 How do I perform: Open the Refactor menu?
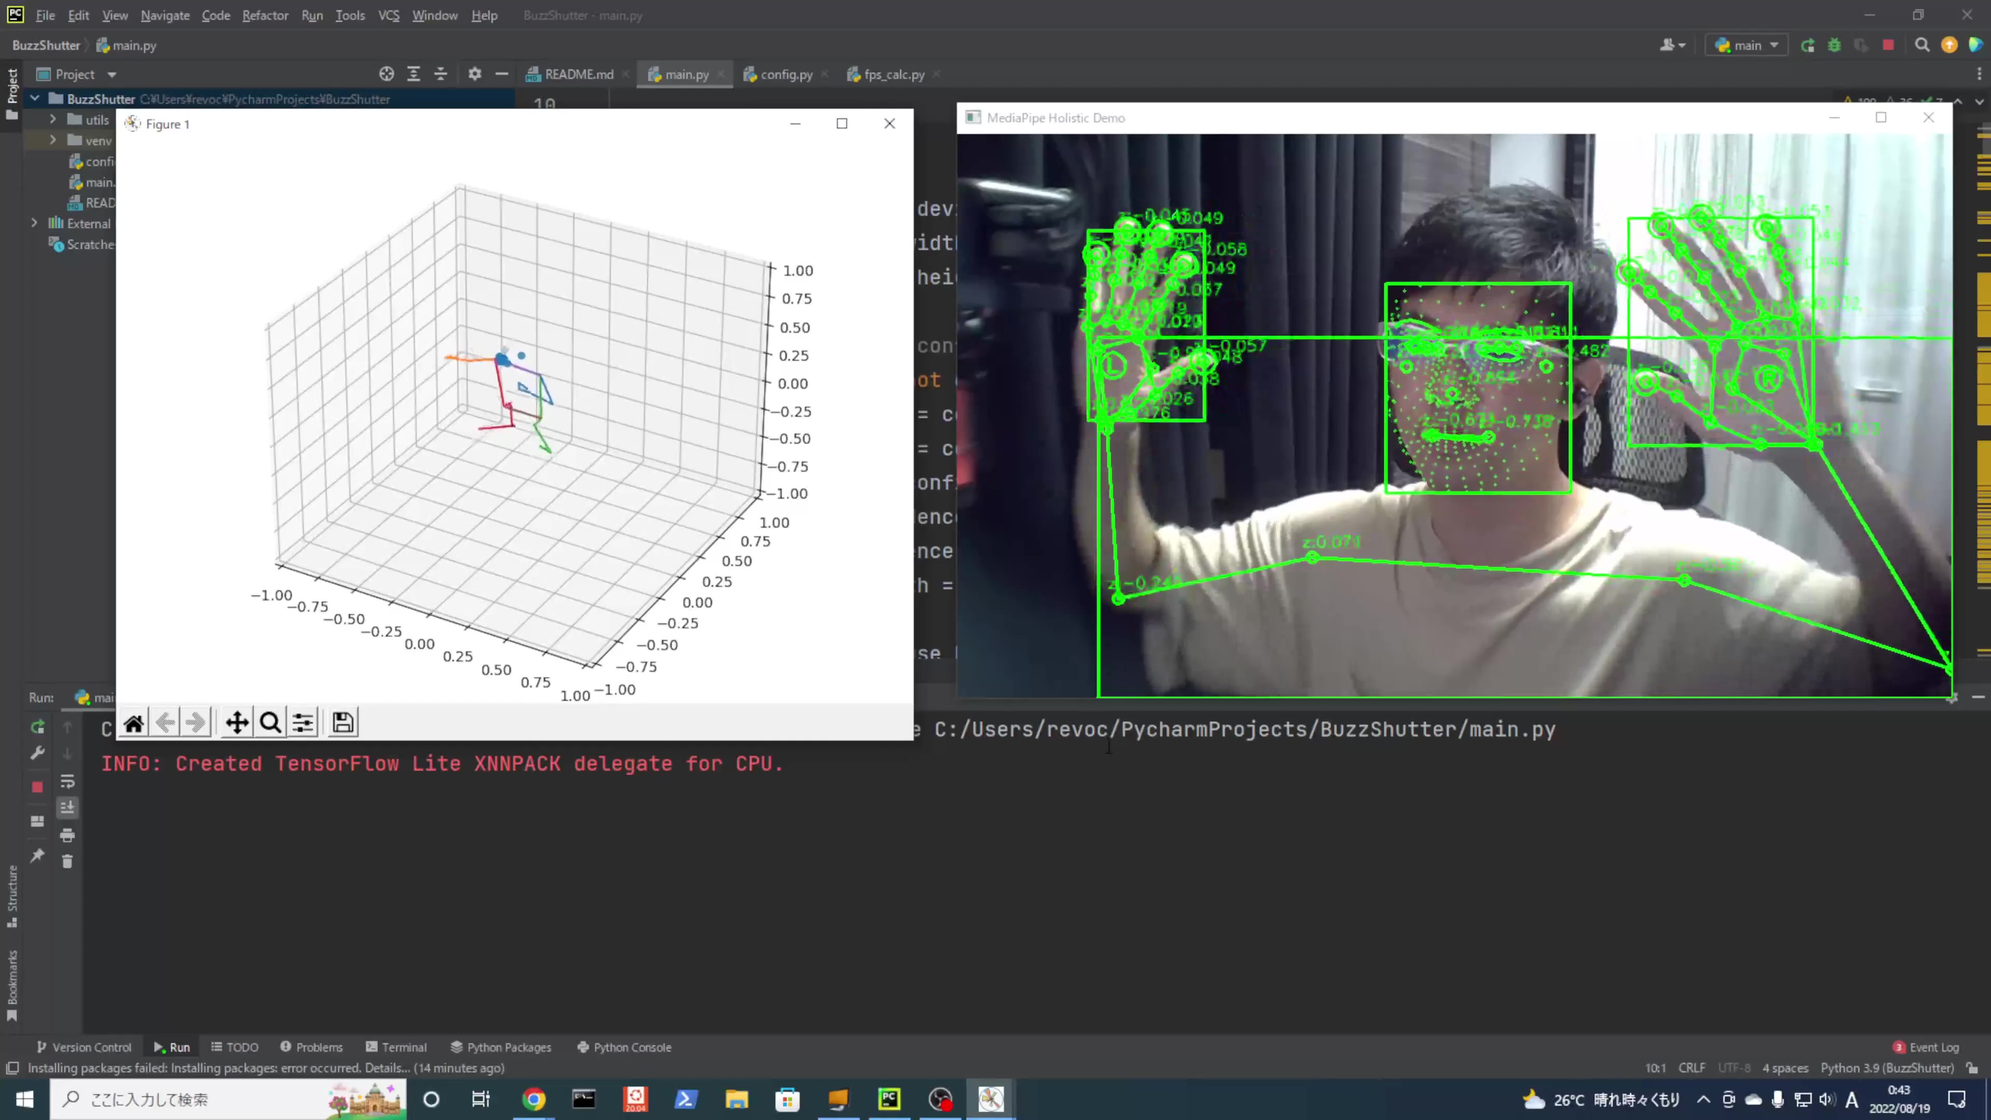(265, 16)
